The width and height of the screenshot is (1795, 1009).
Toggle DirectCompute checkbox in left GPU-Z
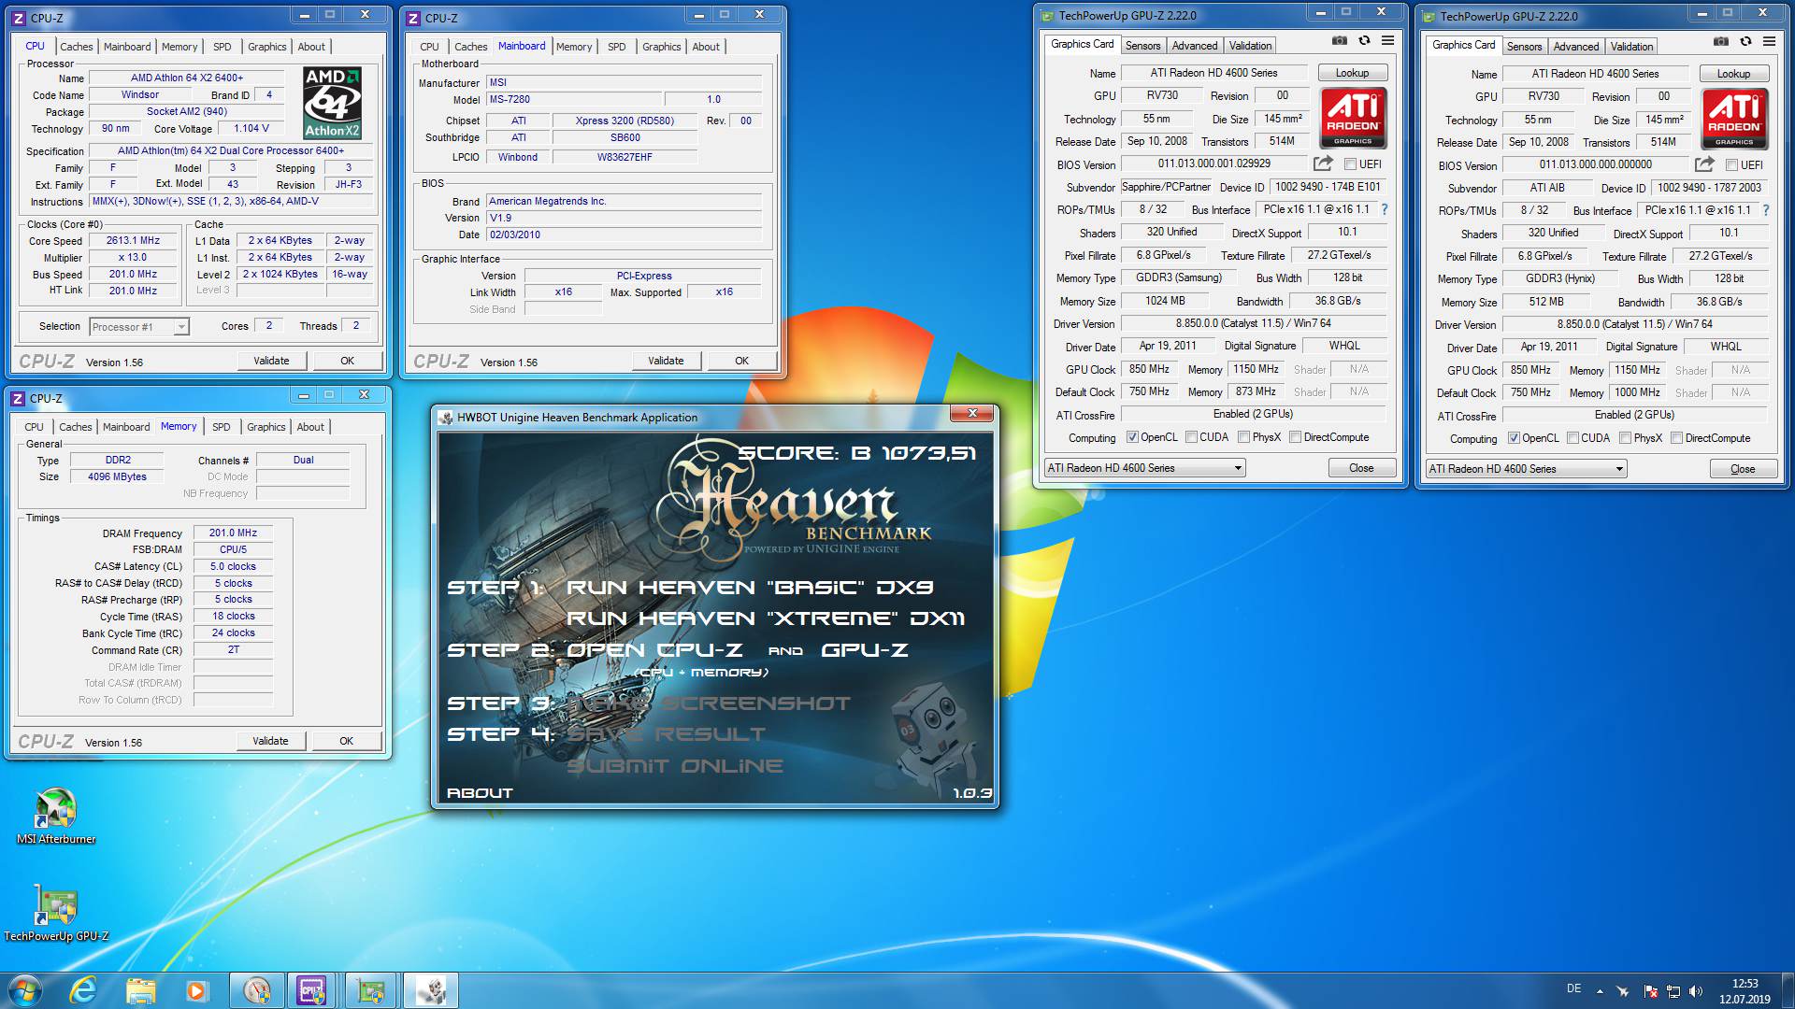[x=1296, y=437]
